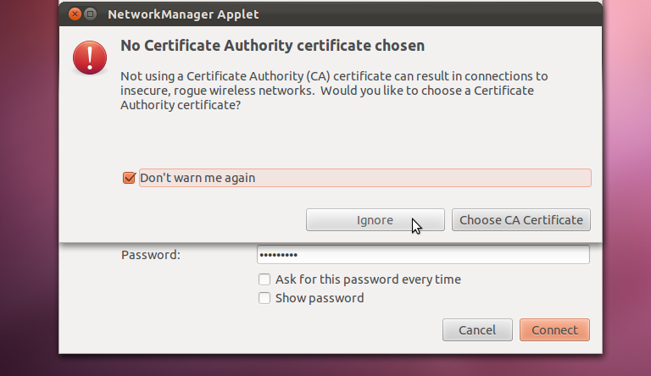Click the CA certificate warning message paragraph
This screenshot has height=376, width=651.
point(334,91)
